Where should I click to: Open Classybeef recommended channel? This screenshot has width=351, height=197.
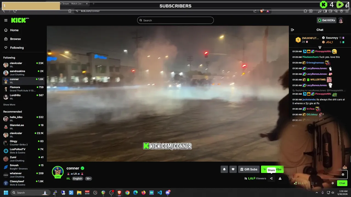pyautogui.click(x=23, y=183)
